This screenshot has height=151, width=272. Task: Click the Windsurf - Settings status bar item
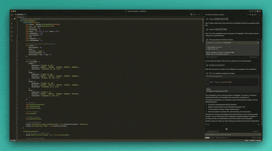[255, 140]
